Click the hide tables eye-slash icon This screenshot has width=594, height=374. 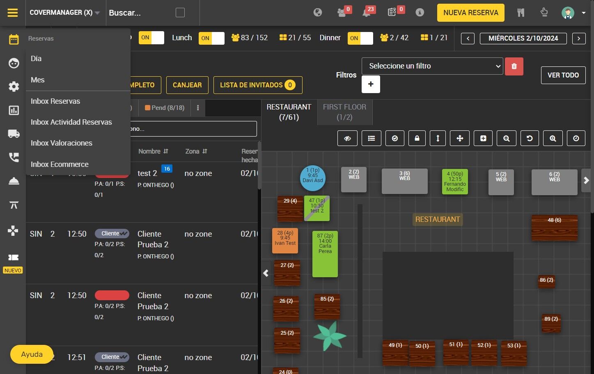tap(347, 139)
